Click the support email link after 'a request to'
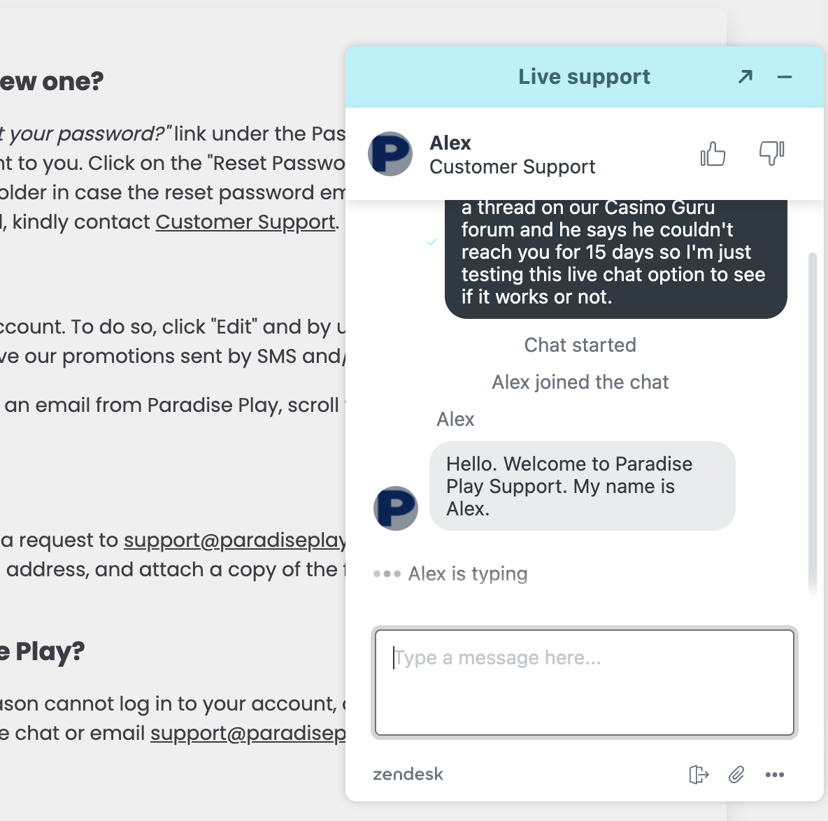828x821 pixels. click(235, 541)
